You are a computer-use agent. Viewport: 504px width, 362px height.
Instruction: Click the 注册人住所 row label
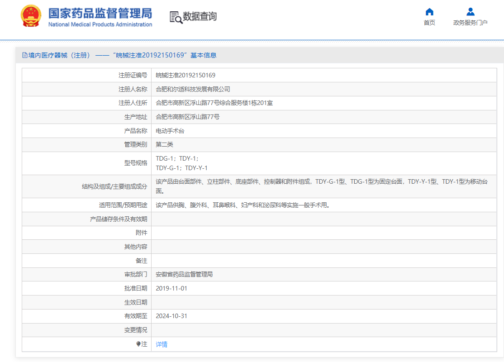point(133,103)
